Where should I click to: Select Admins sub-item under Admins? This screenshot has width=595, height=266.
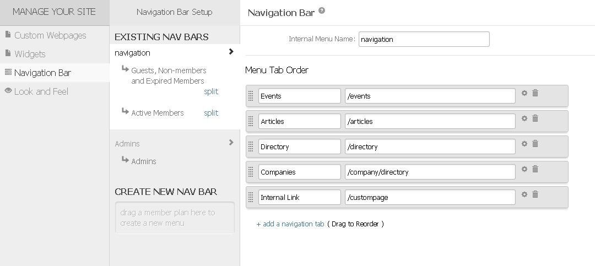143,161
